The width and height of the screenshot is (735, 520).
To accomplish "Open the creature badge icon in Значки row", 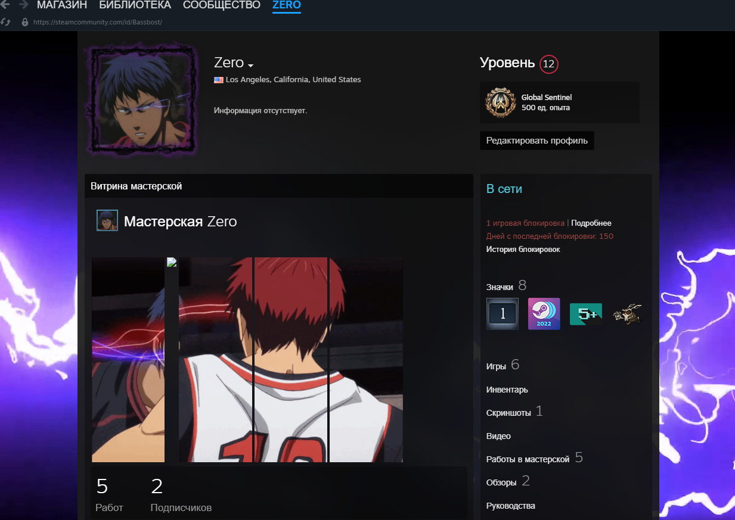I will [627, 314].
